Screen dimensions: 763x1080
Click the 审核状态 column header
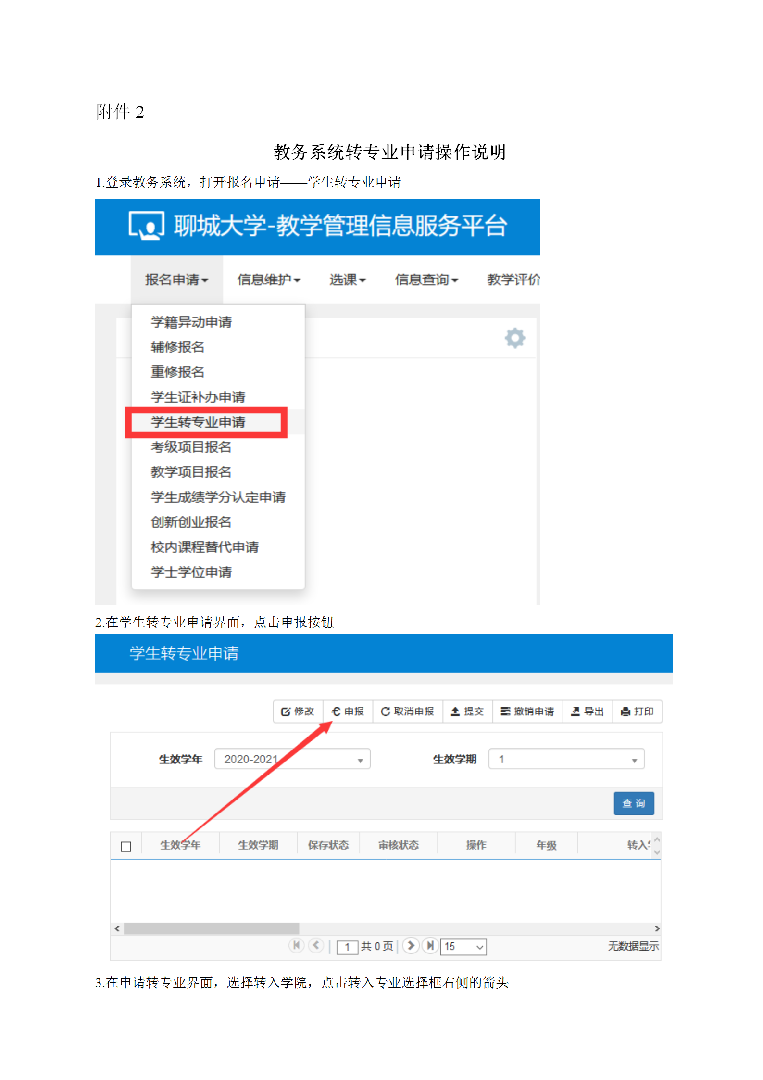pos(398,845)
